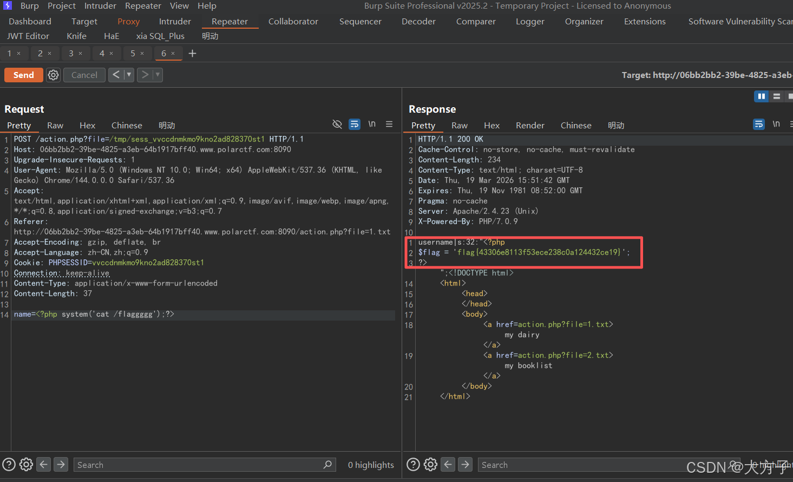Open the Dashboard tab
The width and height of the screenshot is (793, 482).
(30, 21)
